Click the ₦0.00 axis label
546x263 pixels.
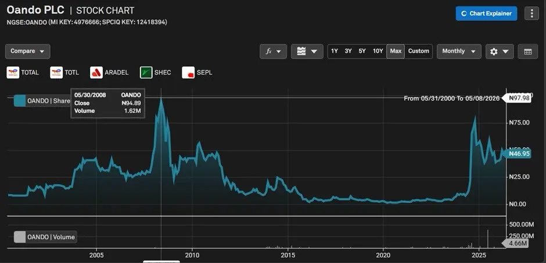click(518, 204)
